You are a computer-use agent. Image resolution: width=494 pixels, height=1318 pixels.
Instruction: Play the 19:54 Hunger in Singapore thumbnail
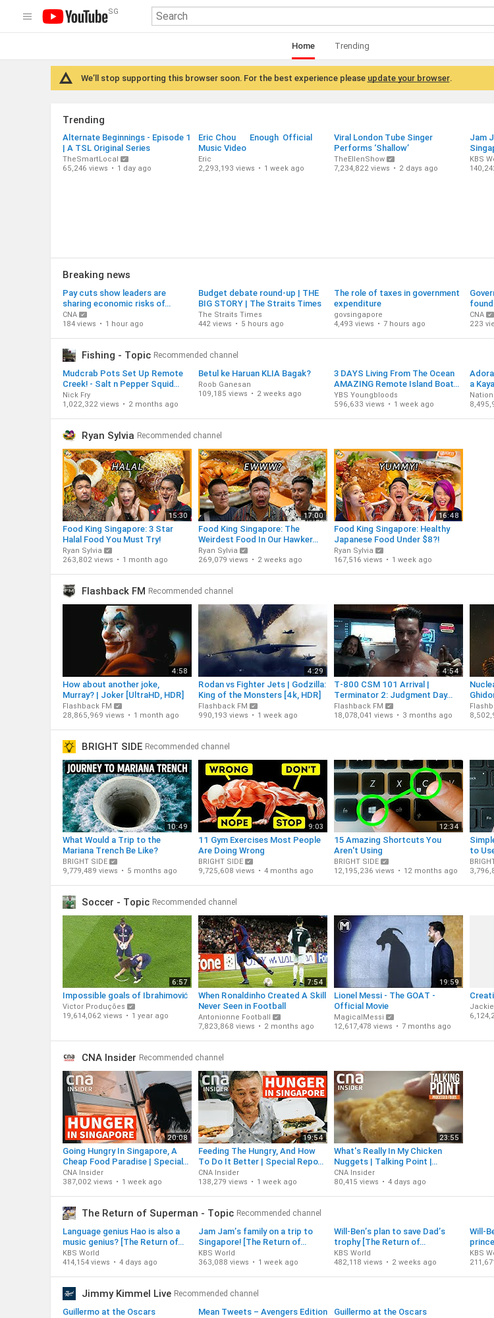click(263, 1107)
